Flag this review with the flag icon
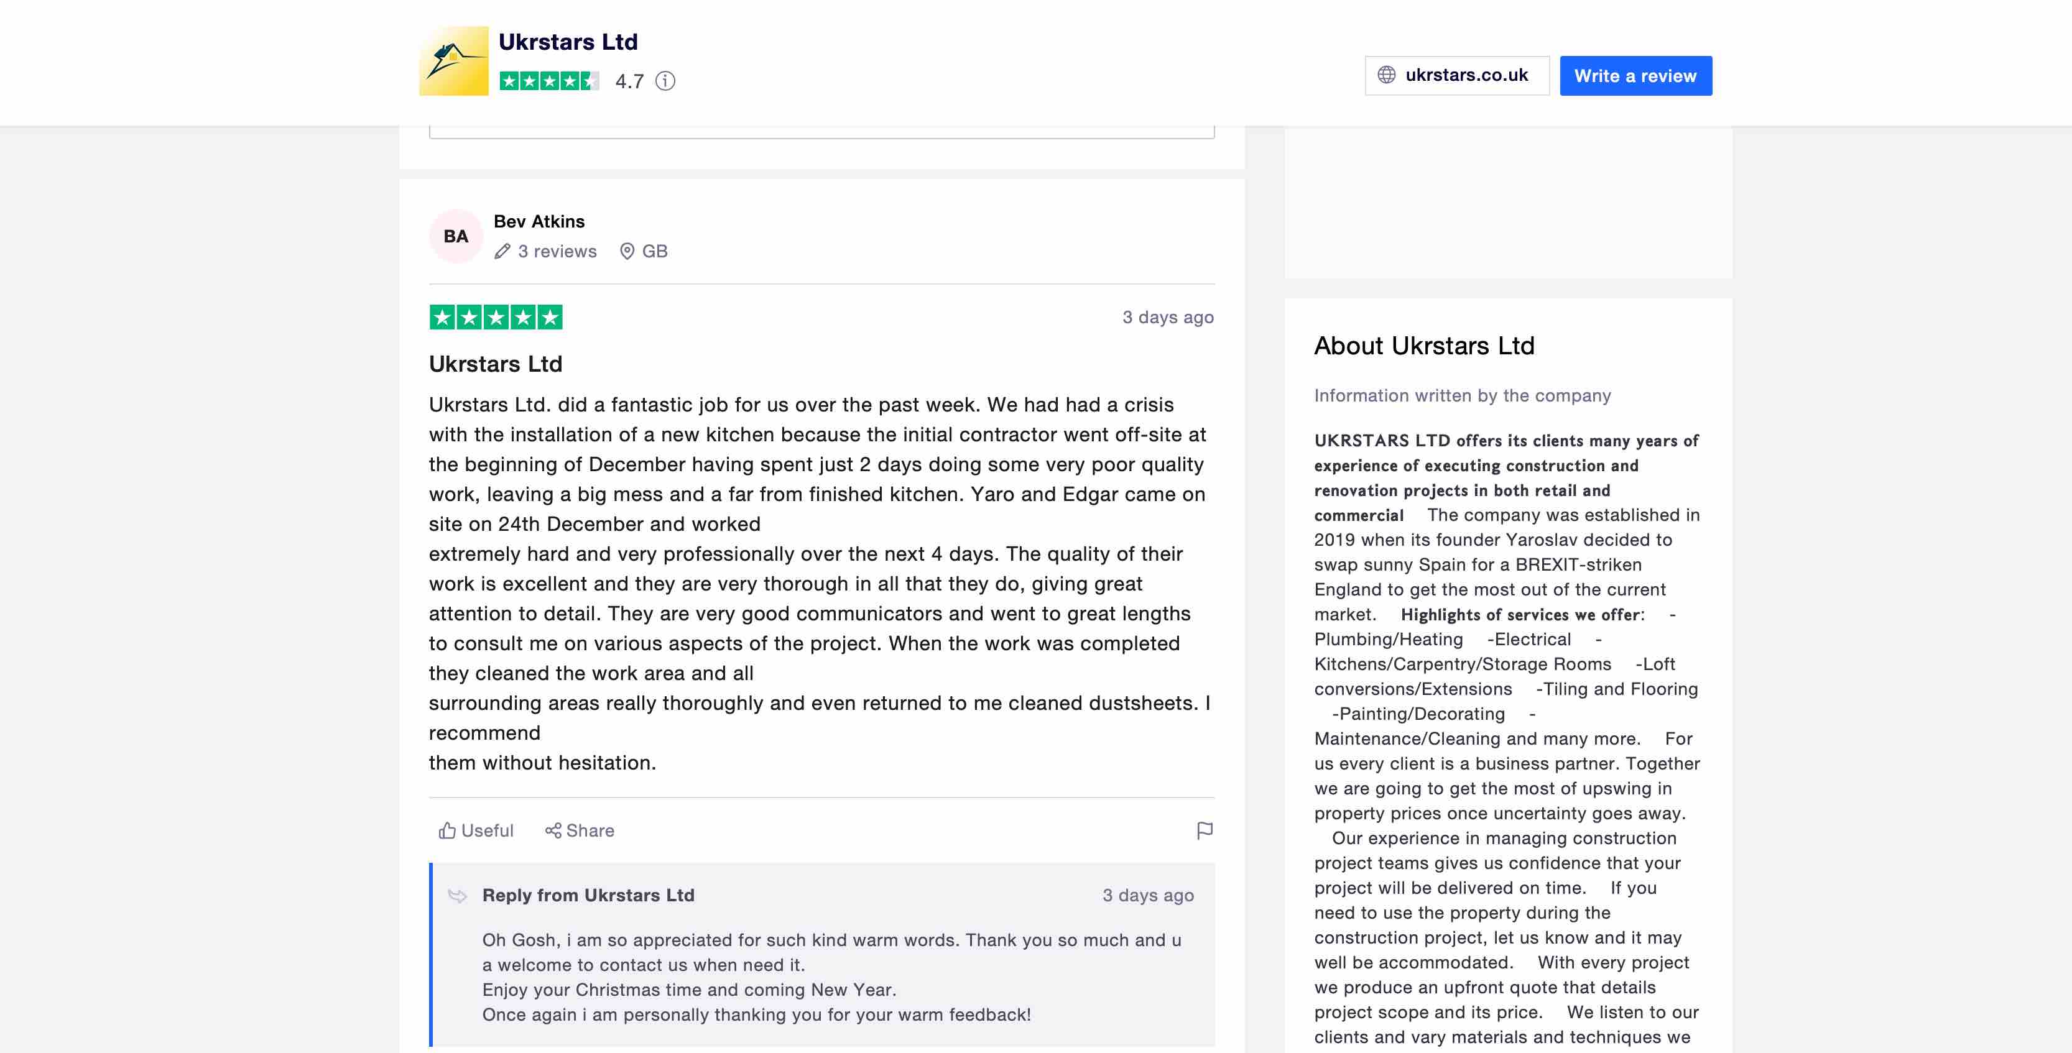 coord(1203,830)
